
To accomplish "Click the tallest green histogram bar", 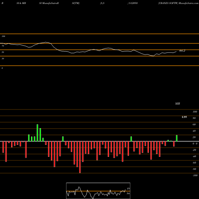I will [x=37, y=133].
